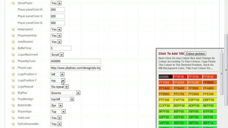Click the tooltip icon beside PlayBtnAlign
Image resolution: width=228 pixels, height=128 pixels.
coord(13,99)
